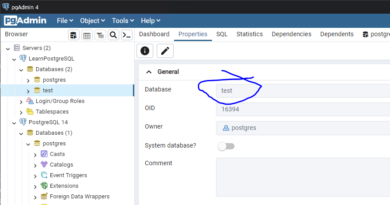390x205 pixels.
Task: Click the Databases (2) cylinder icon
Action: coord(30,69)
